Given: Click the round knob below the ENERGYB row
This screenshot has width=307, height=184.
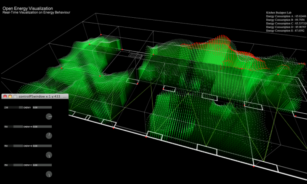Looking at the screenshot, I should [49, 155].
